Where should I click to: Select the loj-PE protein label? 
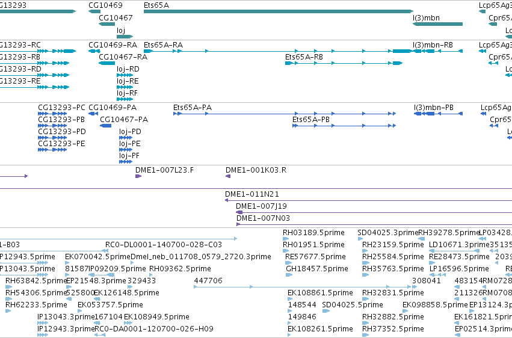point(129,144)
